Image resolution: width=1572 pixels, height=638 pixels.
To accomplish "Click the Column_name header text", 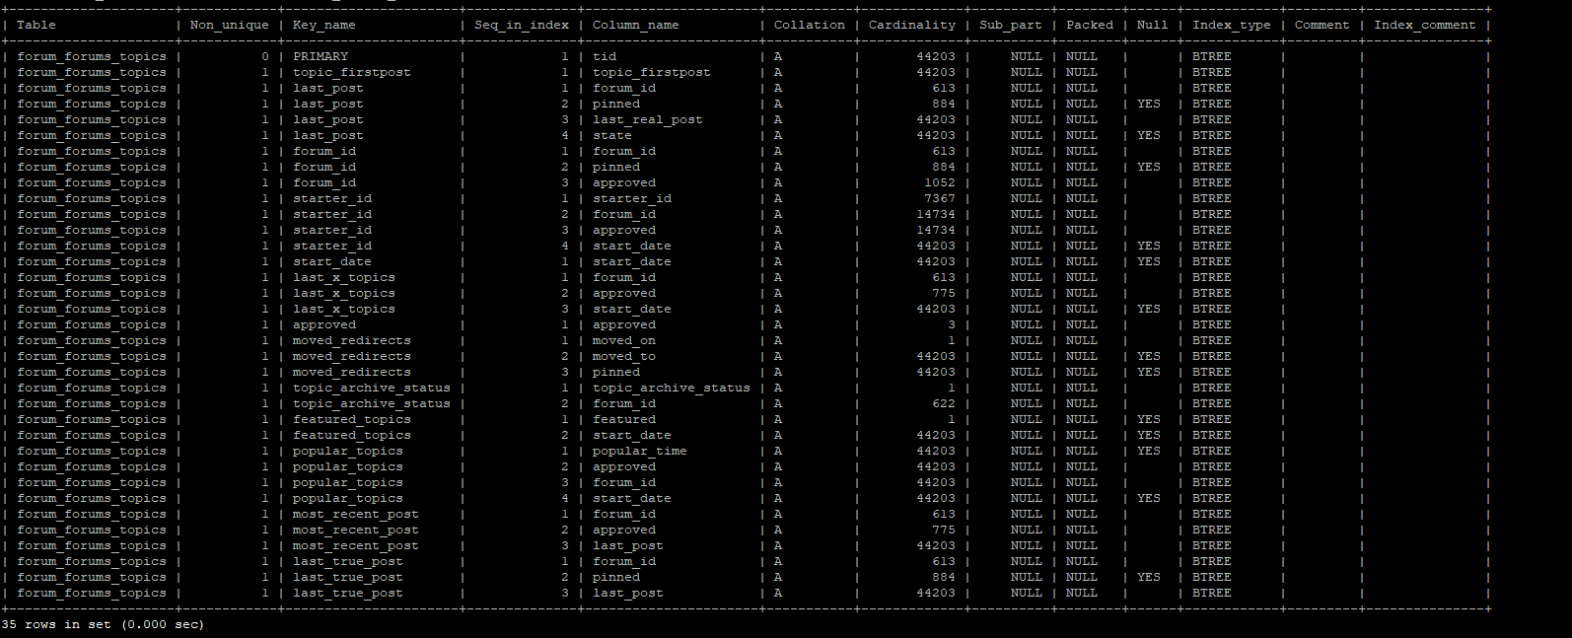I will 635,25.
